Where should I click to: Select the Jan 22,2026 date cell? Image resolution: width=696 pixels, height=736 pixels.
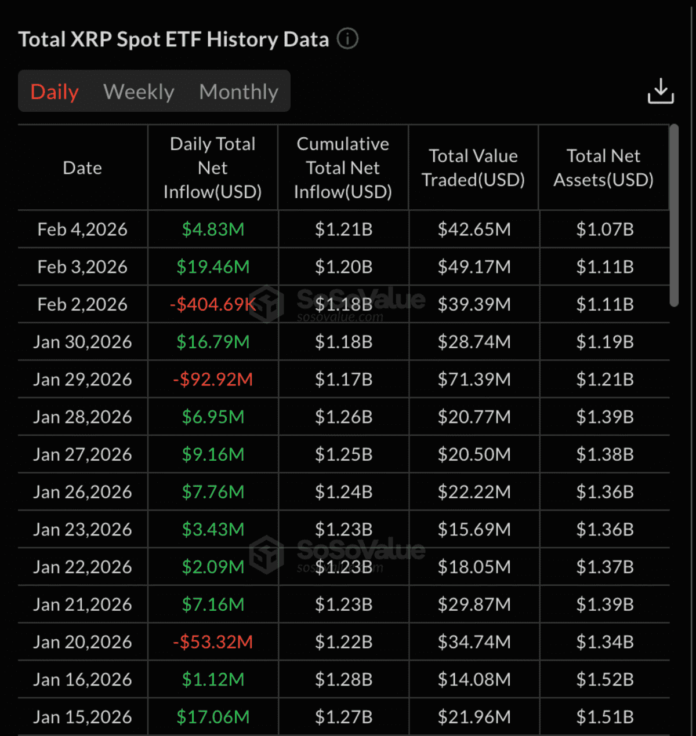click(82, 567)
